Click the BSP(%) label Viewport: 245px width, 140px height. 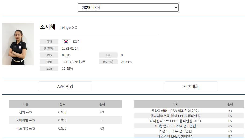tap(108, 62)
